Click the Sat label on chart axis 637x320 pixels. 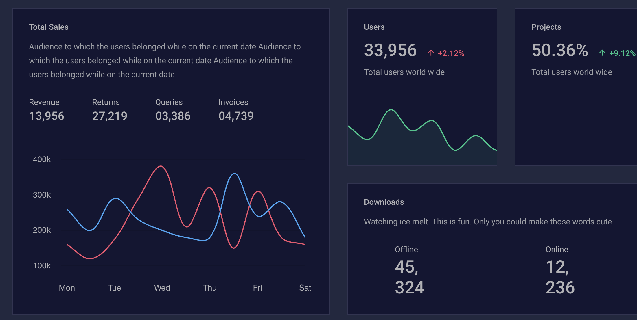click(305, 288)
